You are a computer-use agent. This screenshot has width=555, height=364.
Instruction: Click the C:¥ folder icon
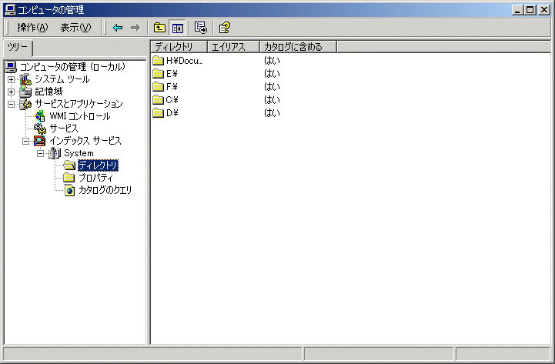point(158,100)
